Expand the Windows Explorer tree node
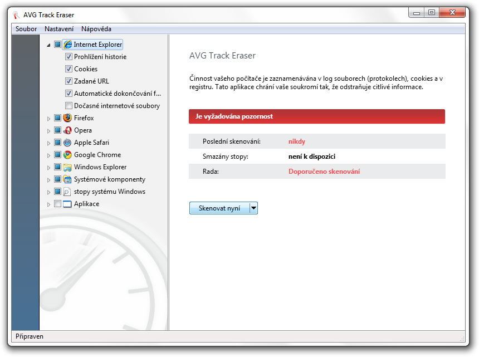Screen dimensions: 479x357 pos(48,168)
